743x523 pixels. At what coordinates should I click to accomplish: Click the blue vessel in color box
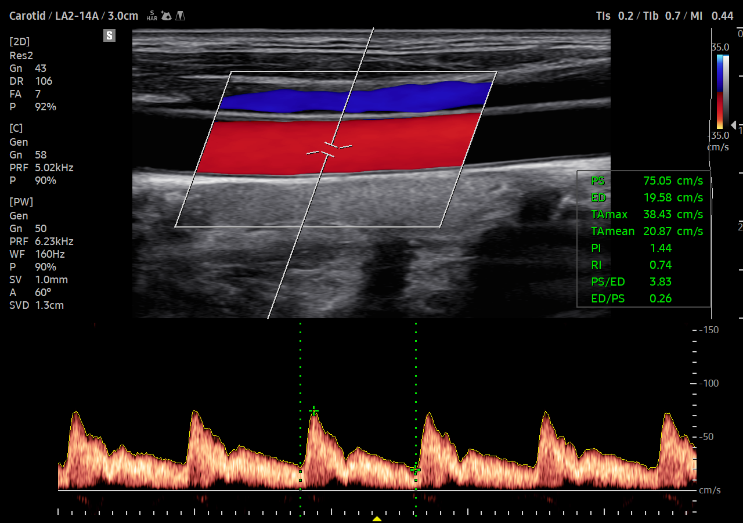[354, 99]
